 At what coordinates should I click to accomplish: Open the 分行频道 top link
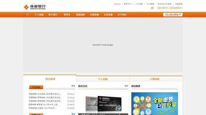(150, 4)
